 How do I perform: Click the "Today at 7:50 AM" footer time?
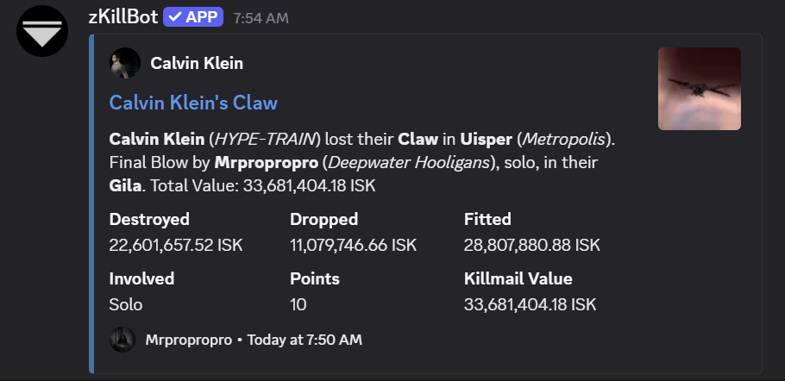pyautogui.click(x=305, y=340)
